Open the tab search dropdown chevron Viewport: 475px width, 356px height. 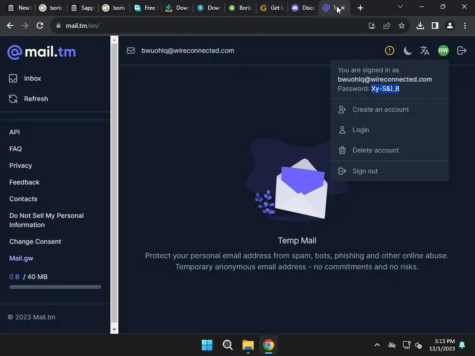[400, 6]
